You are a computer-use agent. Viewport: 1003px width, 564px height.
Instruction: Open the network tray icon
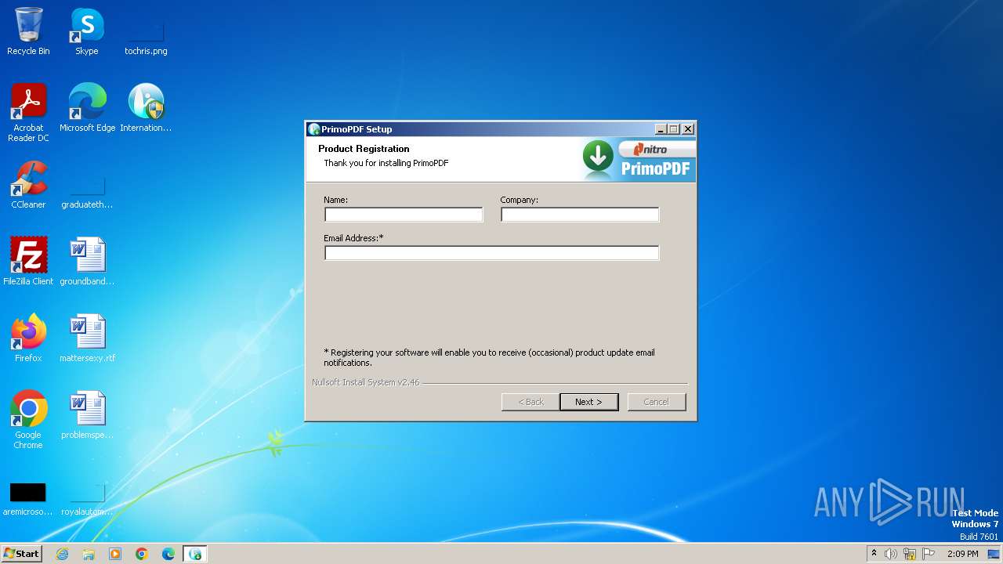910,554
